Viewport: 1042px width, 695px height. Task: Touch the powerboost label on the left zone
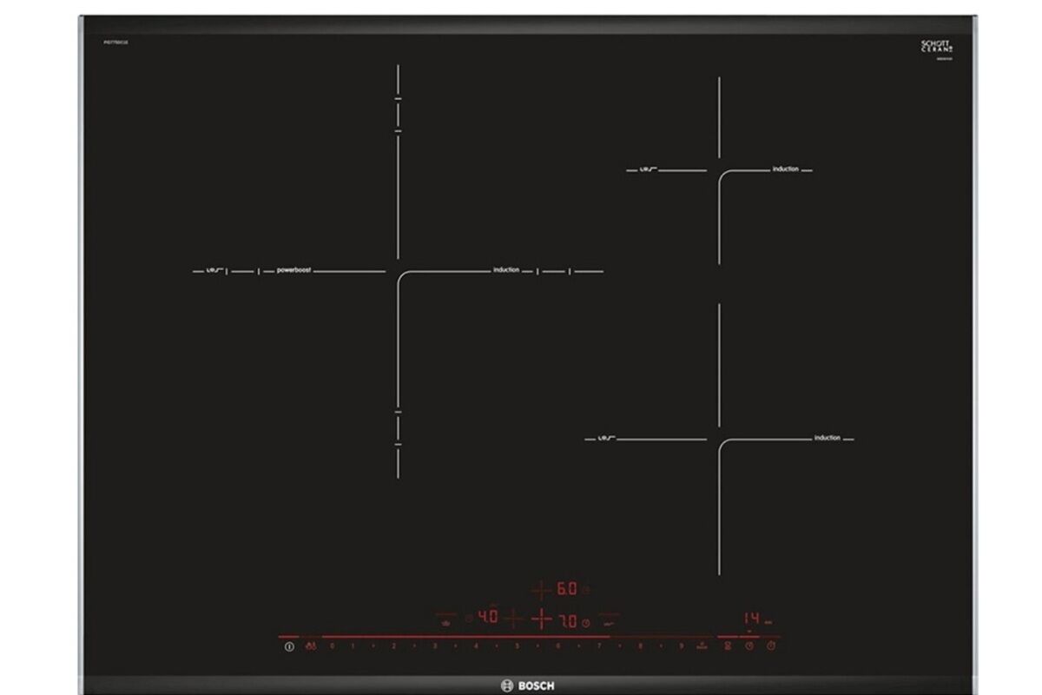(293, 271)
